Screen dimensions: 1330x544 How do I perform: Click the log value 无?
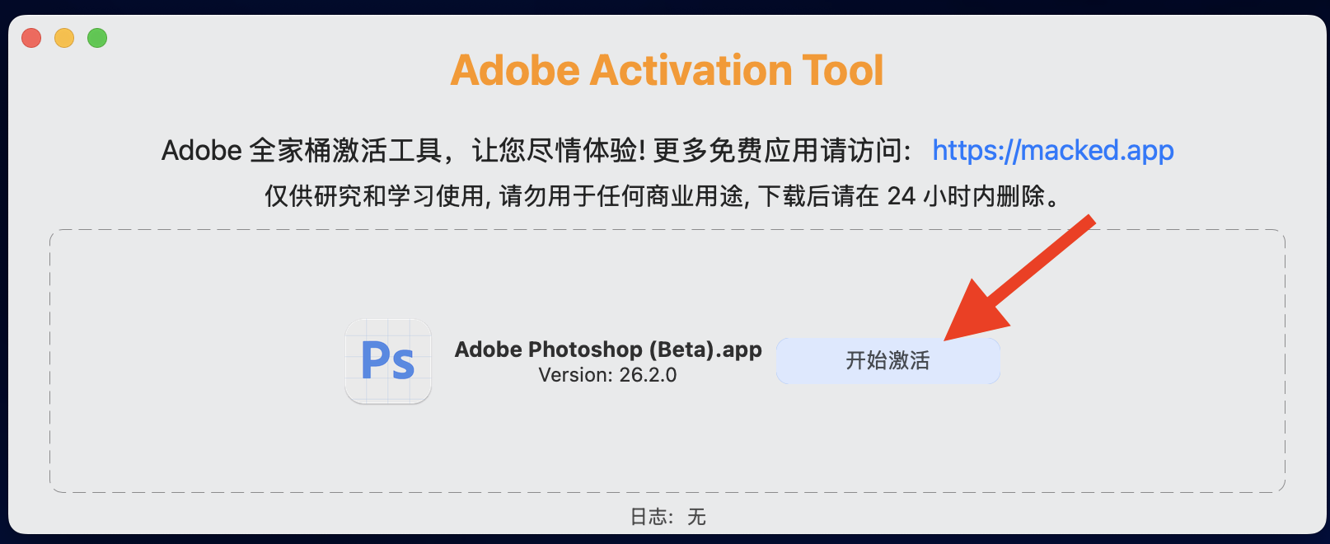(696, 517)
